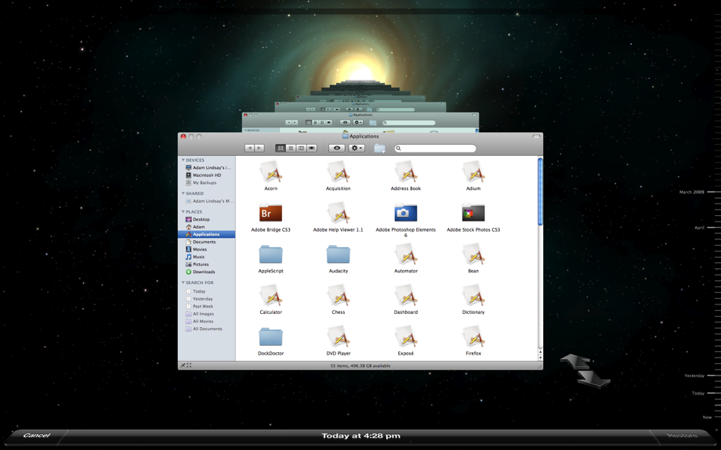Image resolution: width=721 pixels, height=450 pixels.
Task: Select All Movies saved search
Action: (206, 322)
